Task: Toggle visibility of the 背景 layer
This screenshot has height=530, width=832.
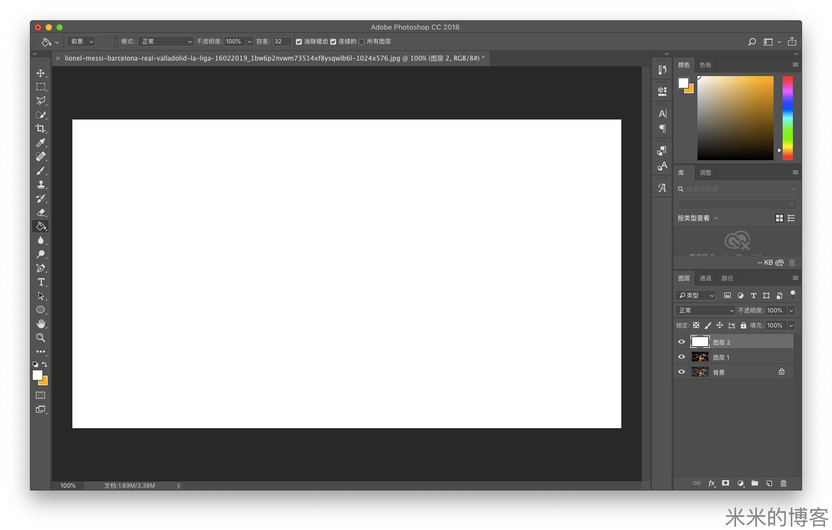Action: [x=681, y=372]
